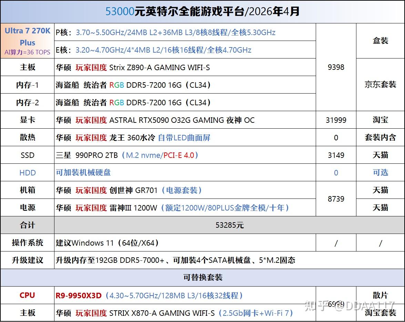The height and width of the screenshot is (322, 405).
Task: Select the Strix Z890-A motherboard cell
Action: point(185,67)
